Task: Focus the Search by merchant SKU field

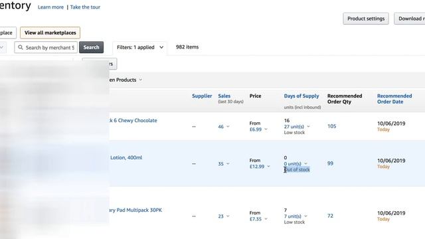Action: (x=46, y=47)
